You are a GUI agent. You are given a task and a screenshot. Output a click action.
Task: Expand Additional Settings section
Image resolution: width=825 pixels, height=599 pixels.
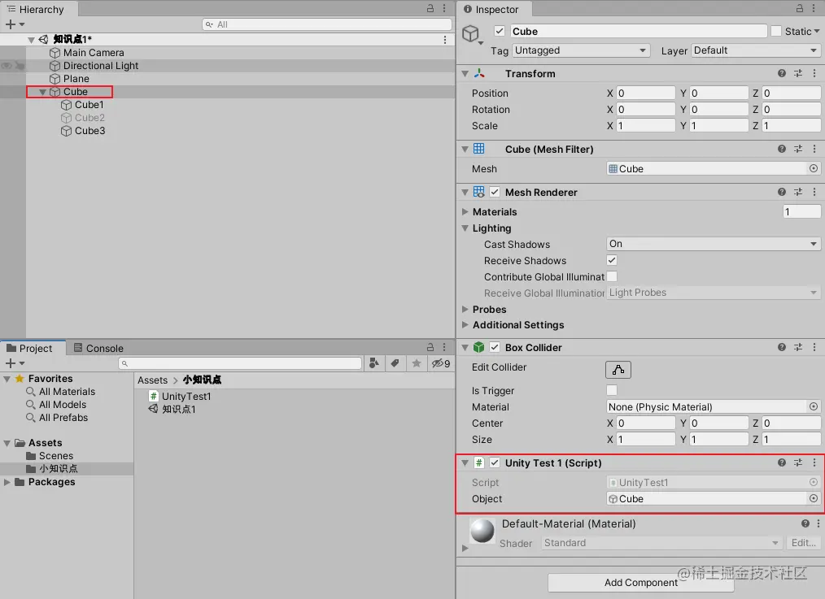click(465, 325)
